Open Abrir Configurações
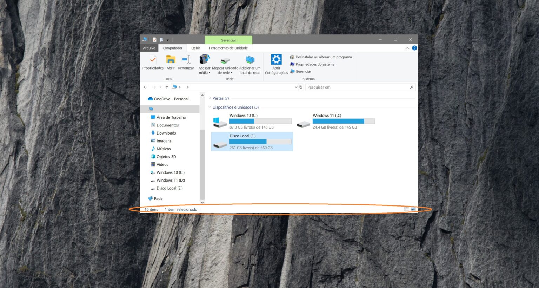The height and width of the screenshot is (288, 539). [x=276, y=64]
